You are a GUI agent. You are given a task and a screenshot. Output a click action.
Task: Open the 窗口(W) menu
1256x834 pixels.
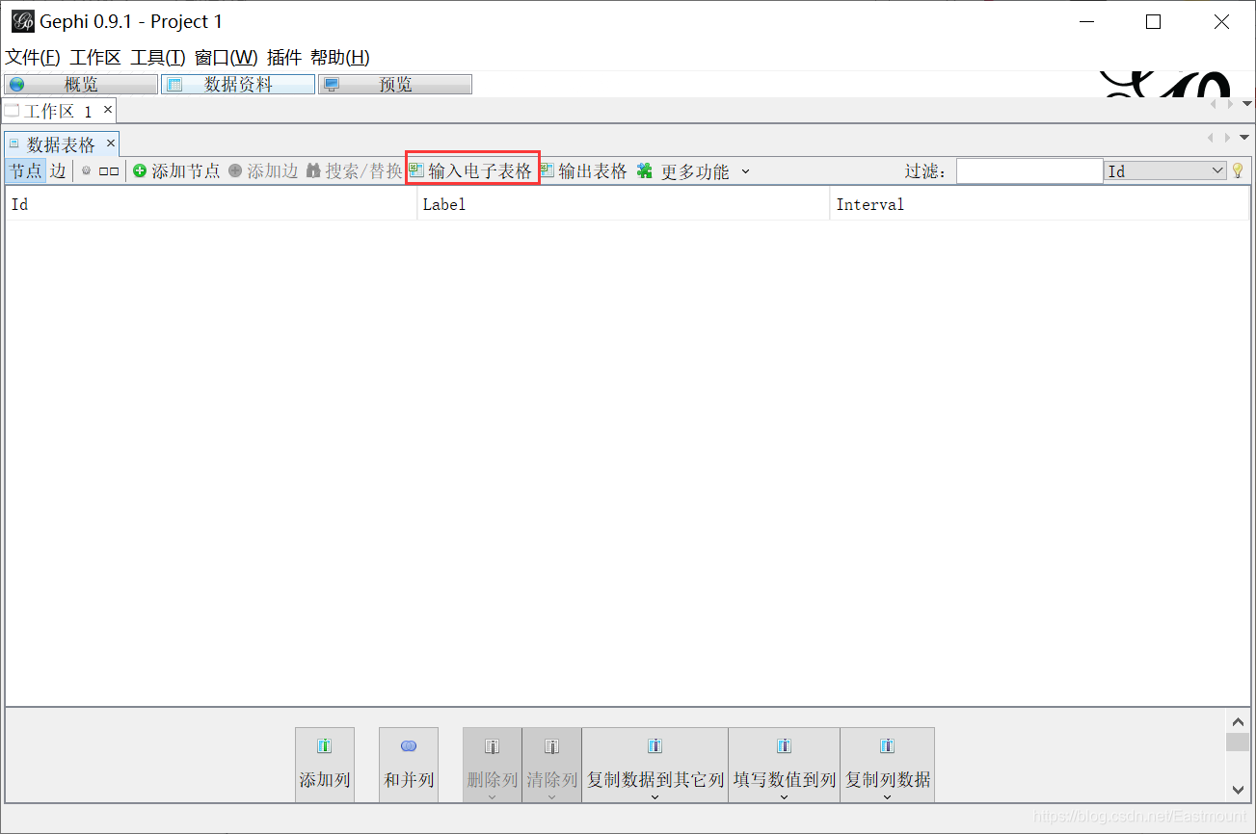point(227,58)
